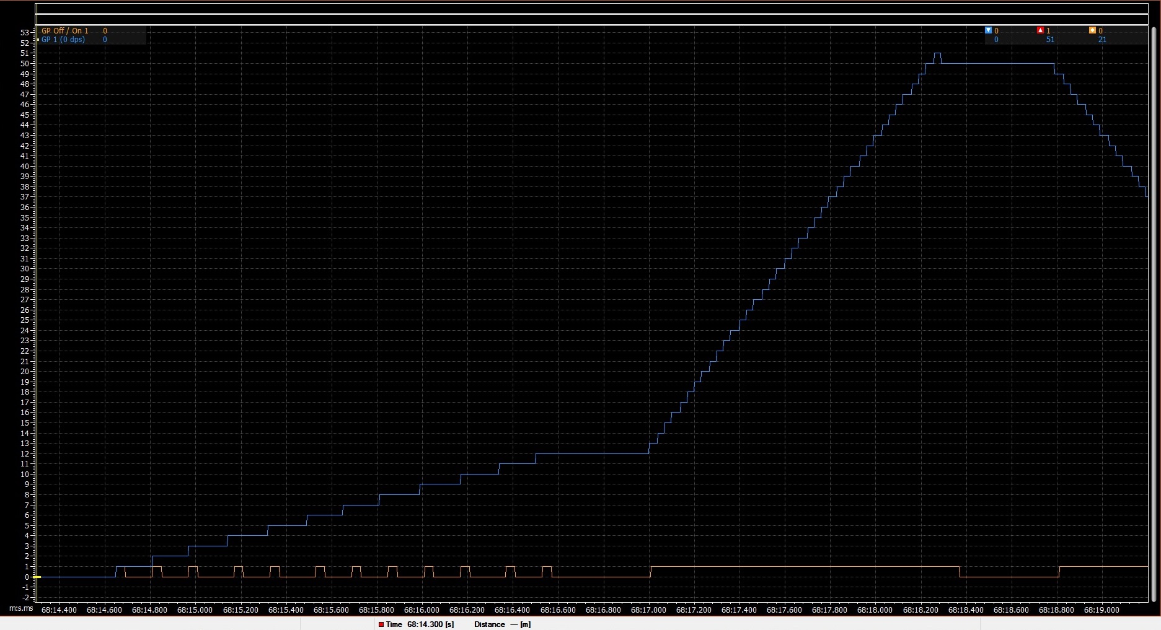Select the GP Off / On 1 channel
The image size is (1161, 630).
(65, 30)
